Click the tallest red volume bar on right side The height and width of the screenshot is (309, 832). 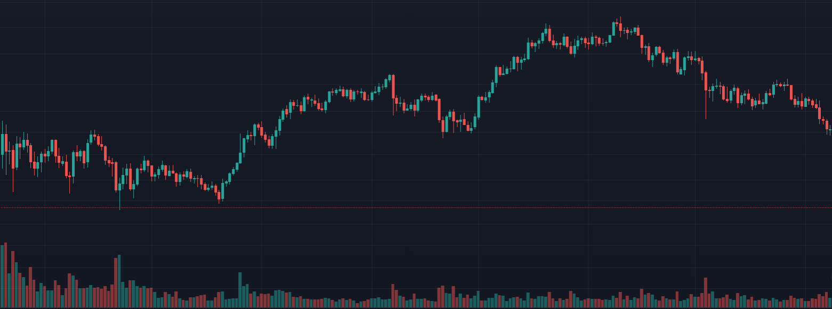pos(706,293)
